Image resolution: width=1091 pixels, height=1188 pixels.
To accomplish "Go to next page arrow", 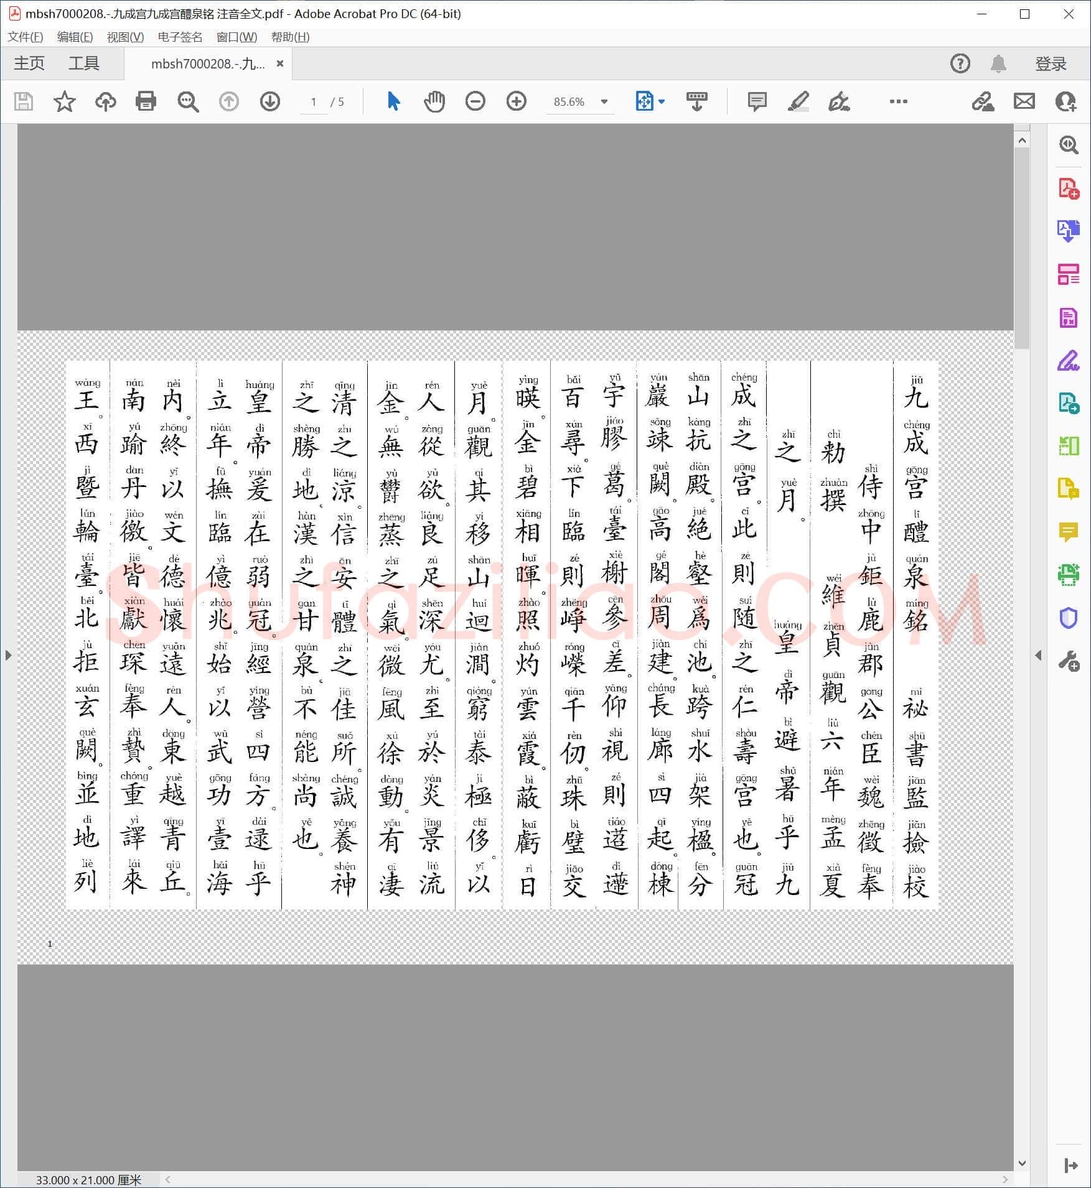I will pyautogui.click(x=269, y=101).
